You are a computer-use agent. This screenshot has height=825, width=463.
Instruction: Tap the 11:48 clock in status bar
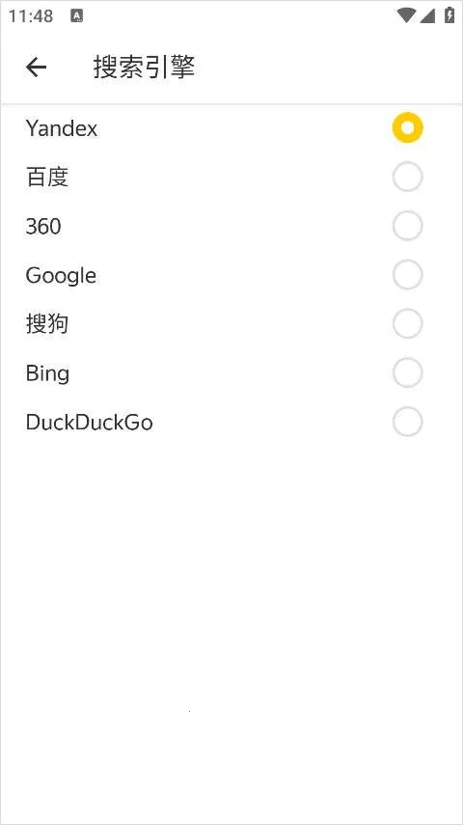[x=31, y=15]
